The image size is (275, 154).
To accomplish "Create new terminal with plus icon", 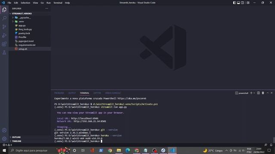I will [x=251, y=93].
